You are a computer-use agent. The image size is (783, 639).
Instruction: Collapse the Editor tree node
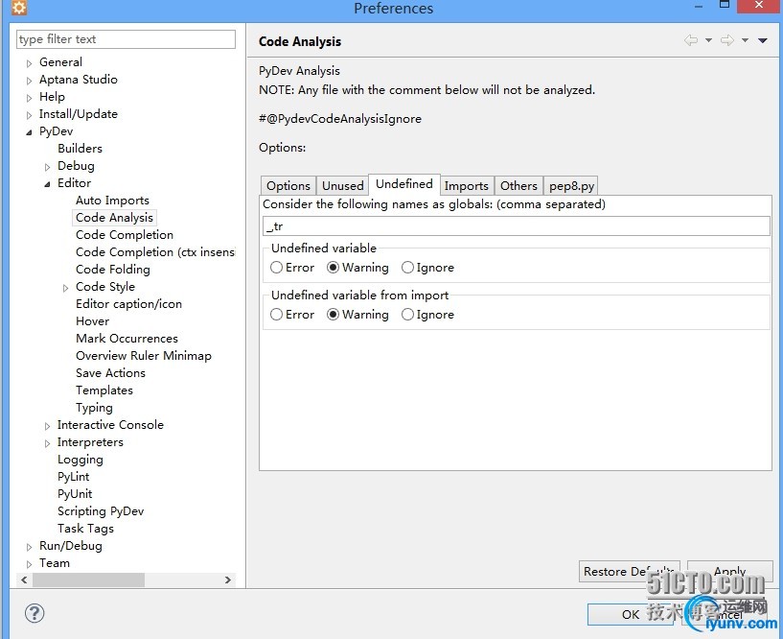[47, 184]
